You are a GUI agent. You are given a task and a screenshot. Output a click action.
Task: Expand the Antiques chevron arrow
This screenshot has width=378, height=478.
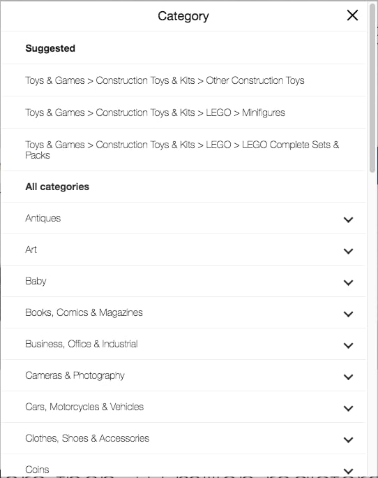click(348, 219)
